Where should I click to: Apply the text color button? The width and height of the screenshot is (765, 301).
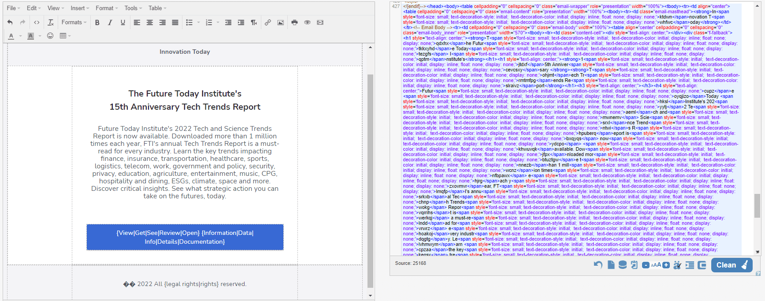click(x=11, y=36)
